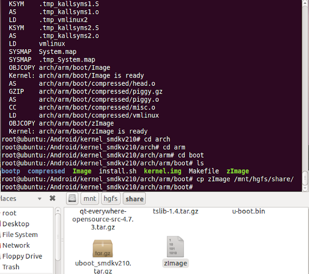This screenshot has width=309, height=274.
Task: Click the 'SYSMAP System.map' terminal line
Action: pyautogui.click(x=42, y=52)
